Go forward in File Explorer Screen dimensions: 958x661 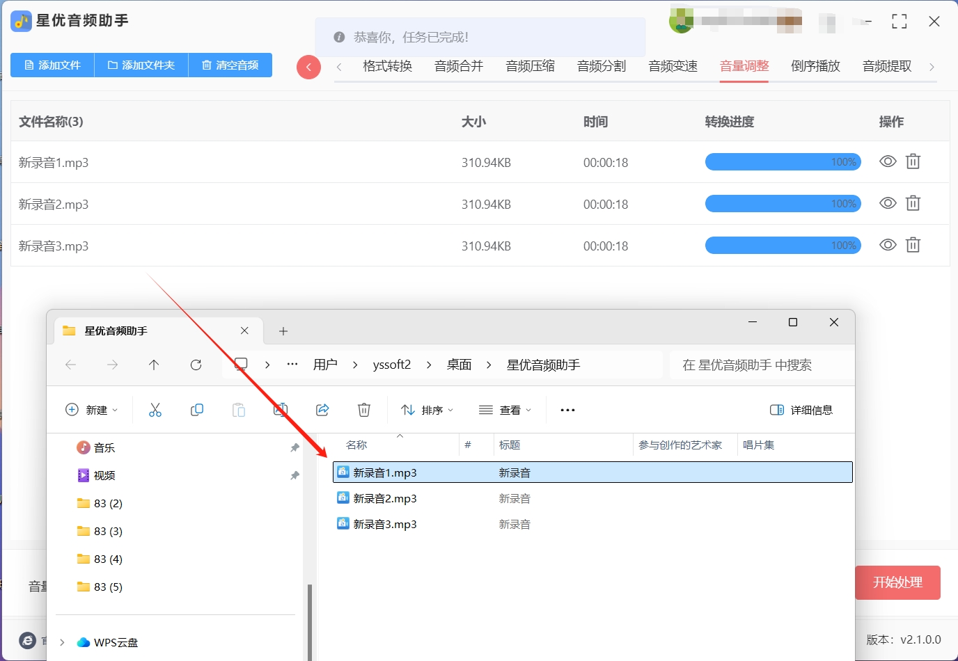(112, 365)
